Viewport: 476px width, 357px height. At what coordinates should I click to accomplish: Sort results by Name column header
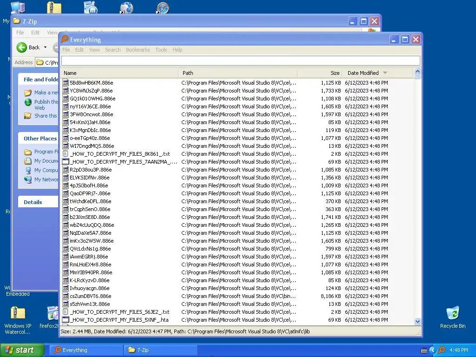pyautogui.click(x=119, y=73)
